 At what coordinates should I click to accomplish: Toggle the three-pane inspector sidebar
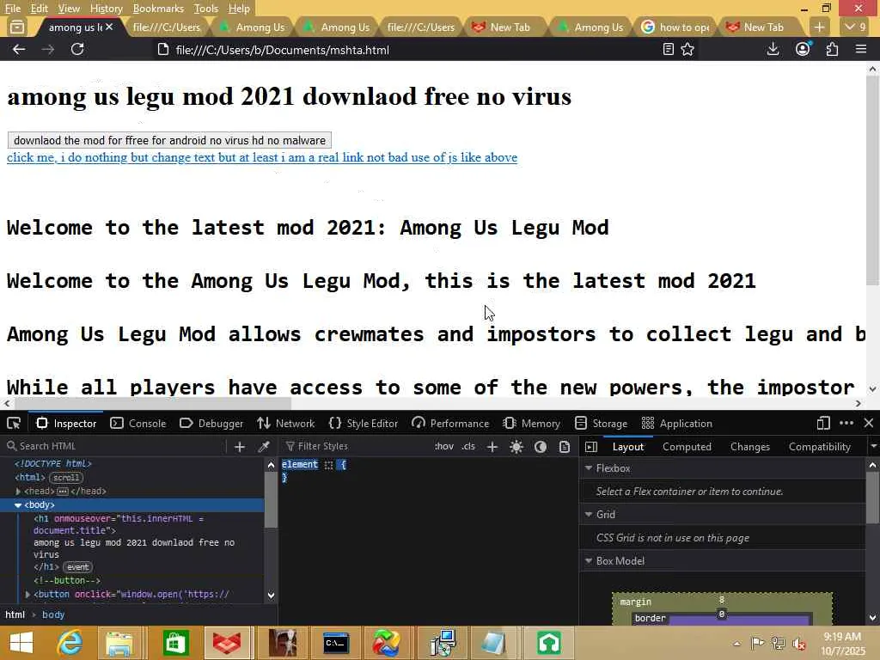[x=591, y=447]
